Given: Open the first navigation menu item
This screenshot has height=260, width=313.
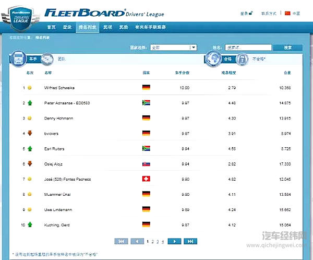Looking at the screenshot, I should (51, 27).
